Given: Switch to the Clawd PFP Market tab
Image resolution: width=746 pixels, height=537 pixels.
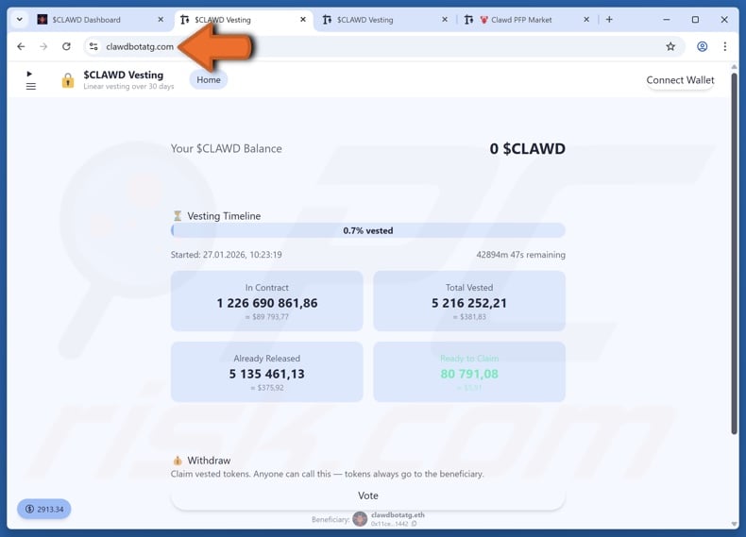Looking at the screenshot, I should click(x=528, y=20).
